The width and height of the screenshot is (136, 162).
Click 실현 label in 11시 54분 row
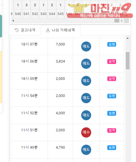click(x=112, y=96)
